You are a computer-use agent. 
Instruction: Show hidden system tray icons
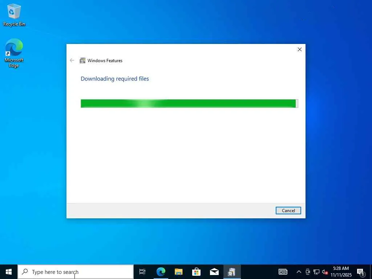pyautogui.click(x=299, y=272)
